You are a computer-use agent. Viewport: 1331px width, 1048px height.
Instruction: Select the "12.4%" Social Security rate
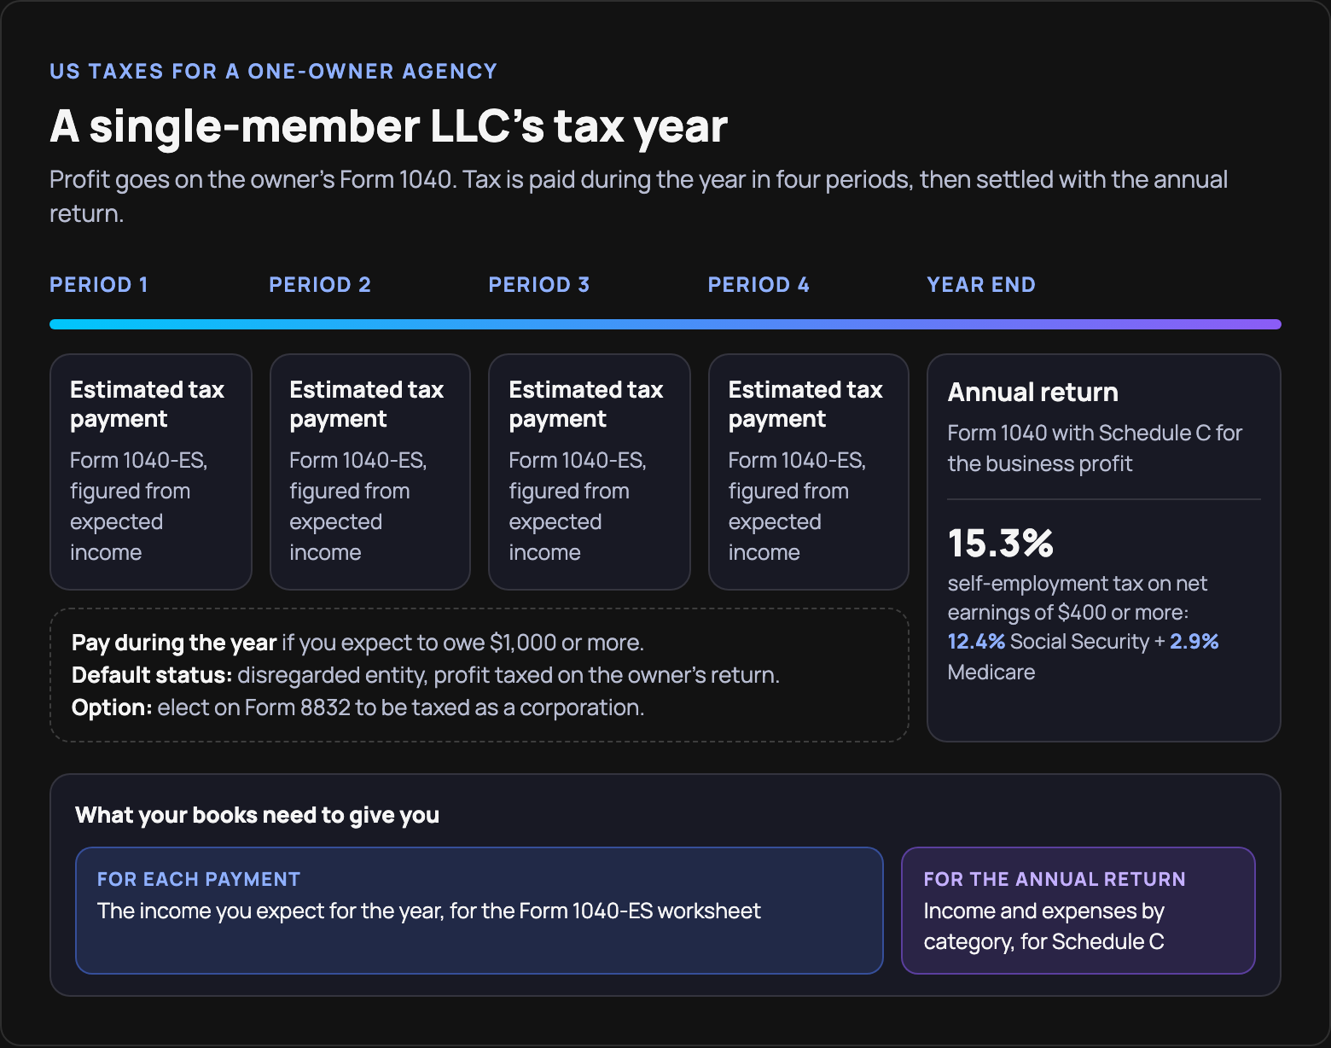[976, 641]
